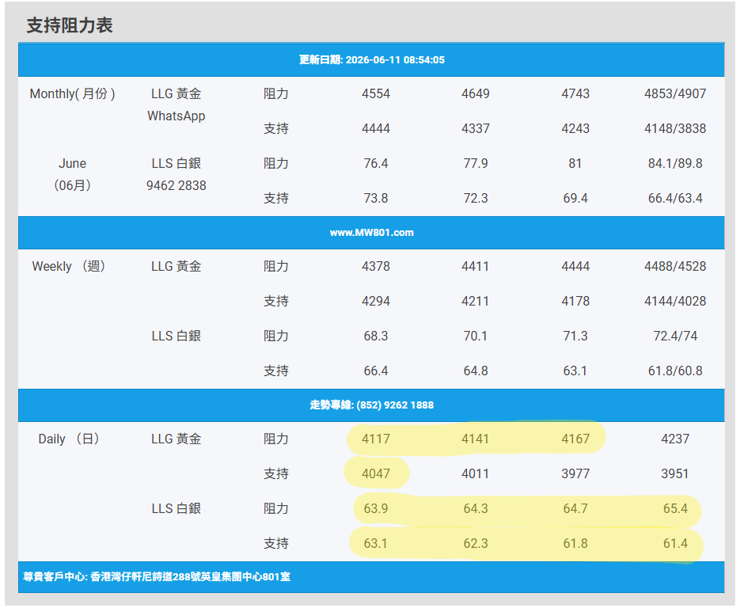Click the Daily (日) label
This screenshot has width=740, height=612.
coord(69,439)
